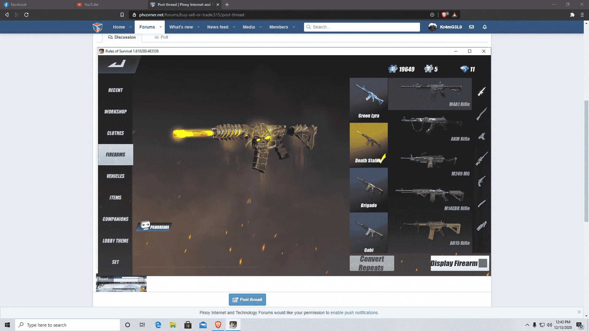Click the forum Search input field
Screen dimensions: 589x331
[x=362, y=27]
